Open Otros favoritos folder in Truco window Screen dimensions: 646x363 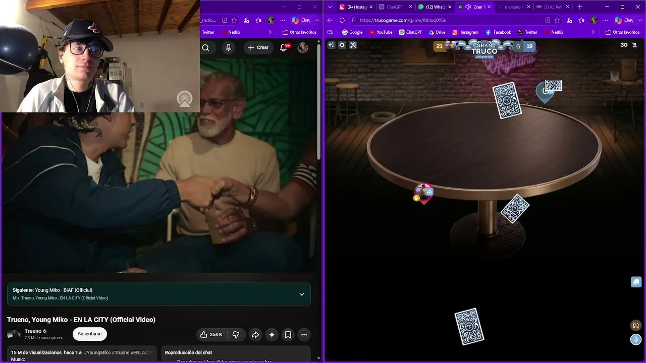click(622, 32)
